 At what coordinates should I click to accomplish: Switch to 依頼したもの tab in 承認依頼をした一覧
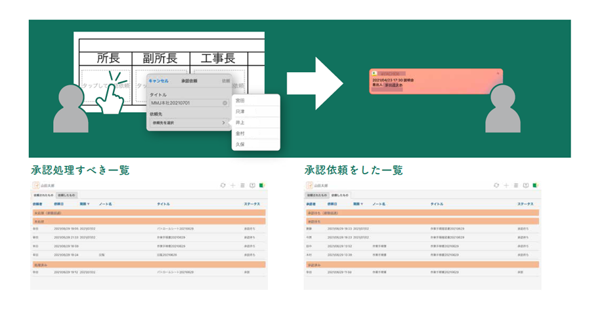click(x=340, y=195)
